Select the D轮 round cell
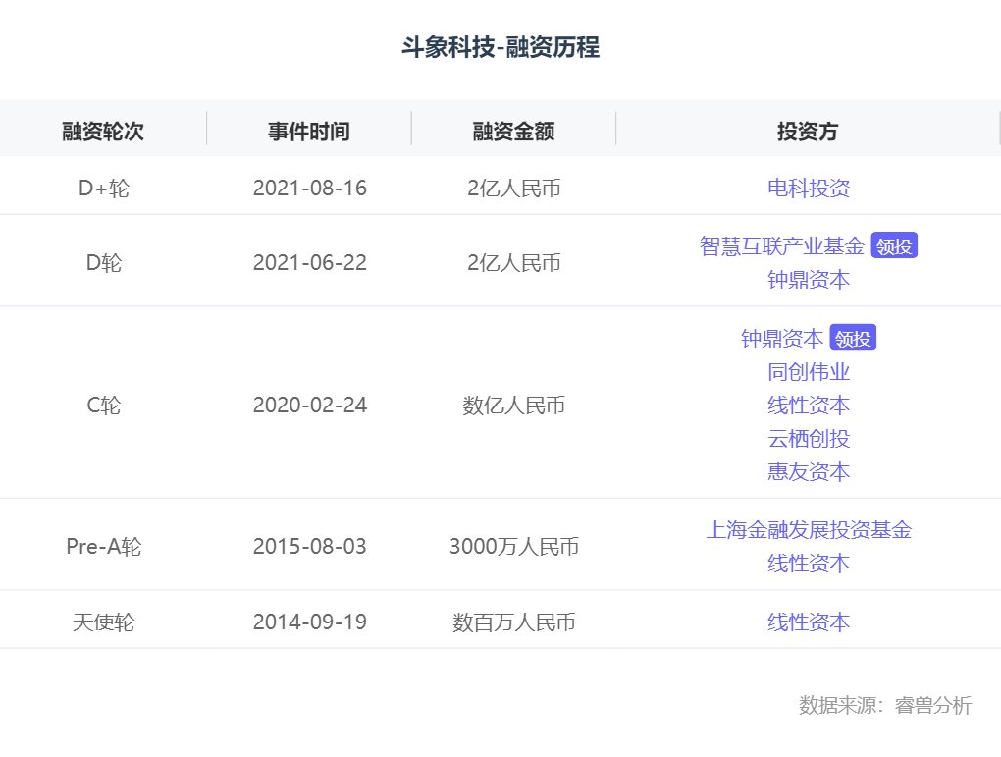Viewport: 1001px width, 757px height. (x=103, y=262)
